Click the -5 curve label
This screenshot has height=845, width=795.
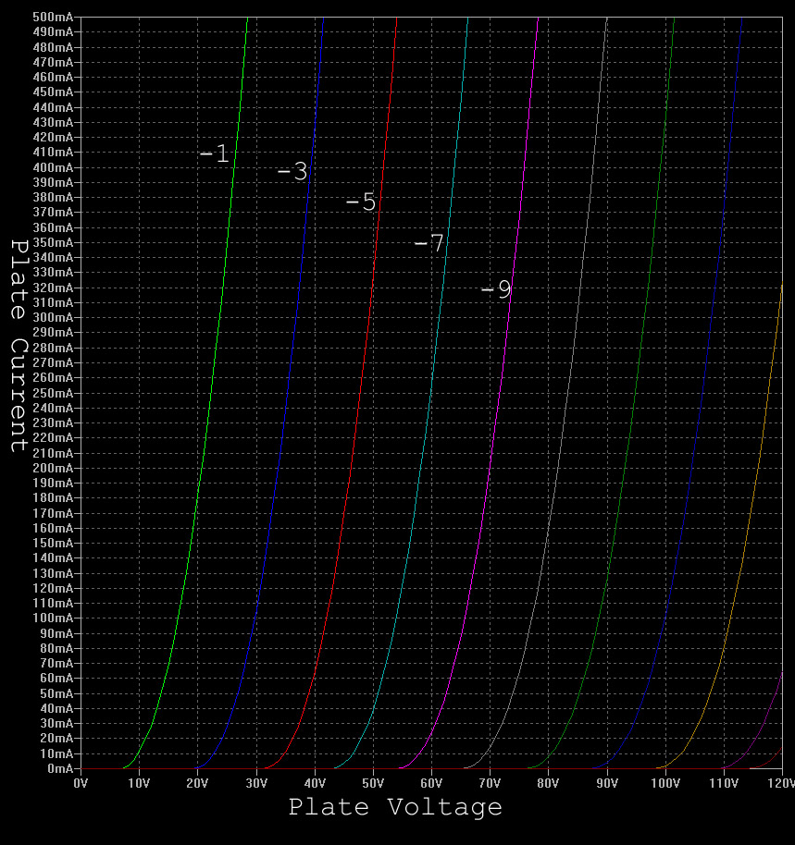361,202
